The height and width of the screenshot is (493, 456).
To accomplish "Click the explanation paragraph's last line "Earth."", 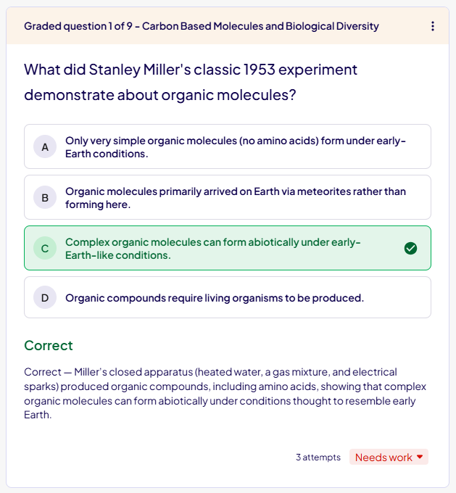I will click(x=38, y=415).
